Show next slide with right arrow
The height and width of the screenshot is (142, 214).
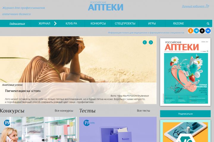pyautogui.click(x=151, y=42)
